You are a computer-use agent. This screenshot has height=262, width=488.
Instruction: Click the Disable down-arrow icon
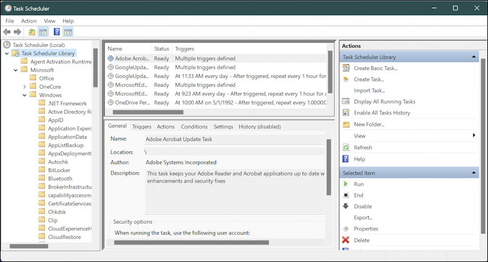(346, 206)
